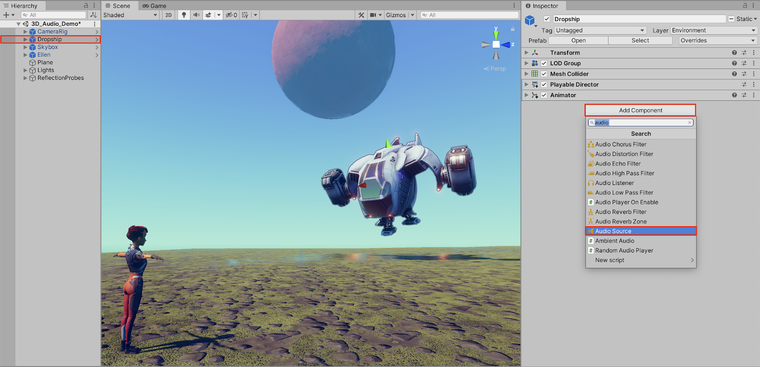760x367 pixels.
Task: Open the Animator component three-dot menu
Action: pos(753,95)
